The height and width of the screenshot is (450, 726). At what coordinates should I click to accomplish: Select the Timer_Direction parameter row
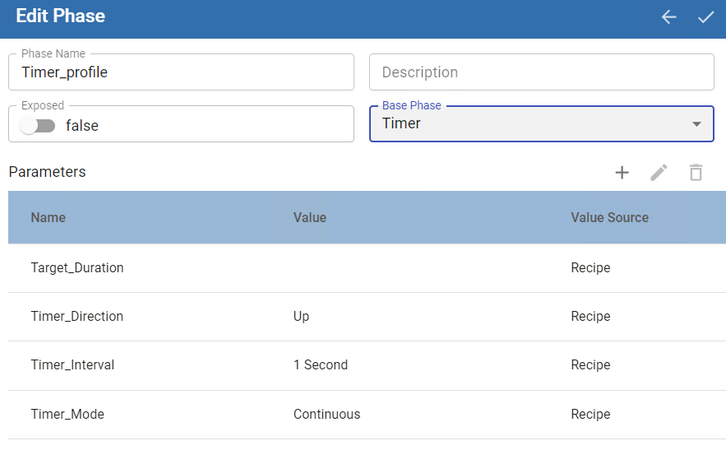[x=77, y=317]
